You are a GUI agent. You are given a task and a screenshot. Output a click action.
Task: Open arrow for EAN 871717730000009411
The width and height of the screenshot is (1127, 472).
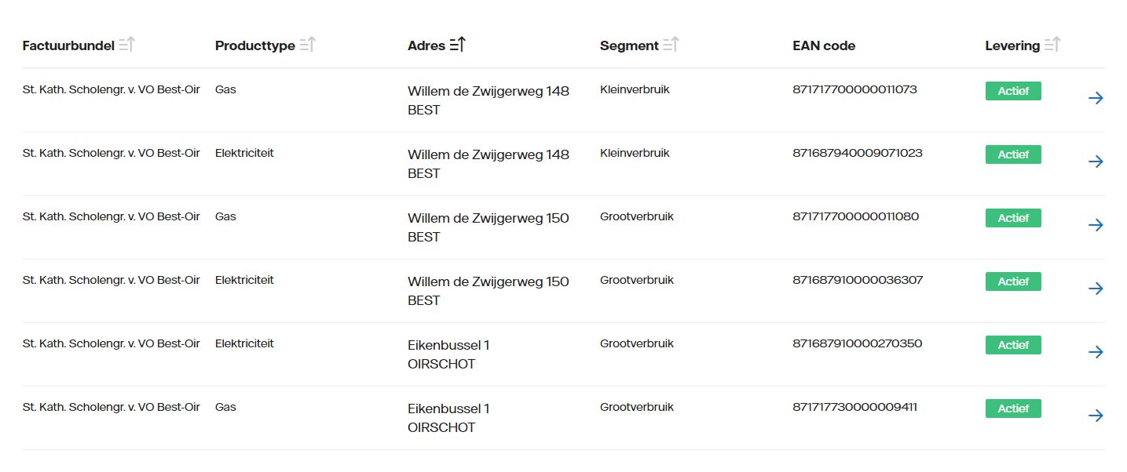[x=1096, y=416]
